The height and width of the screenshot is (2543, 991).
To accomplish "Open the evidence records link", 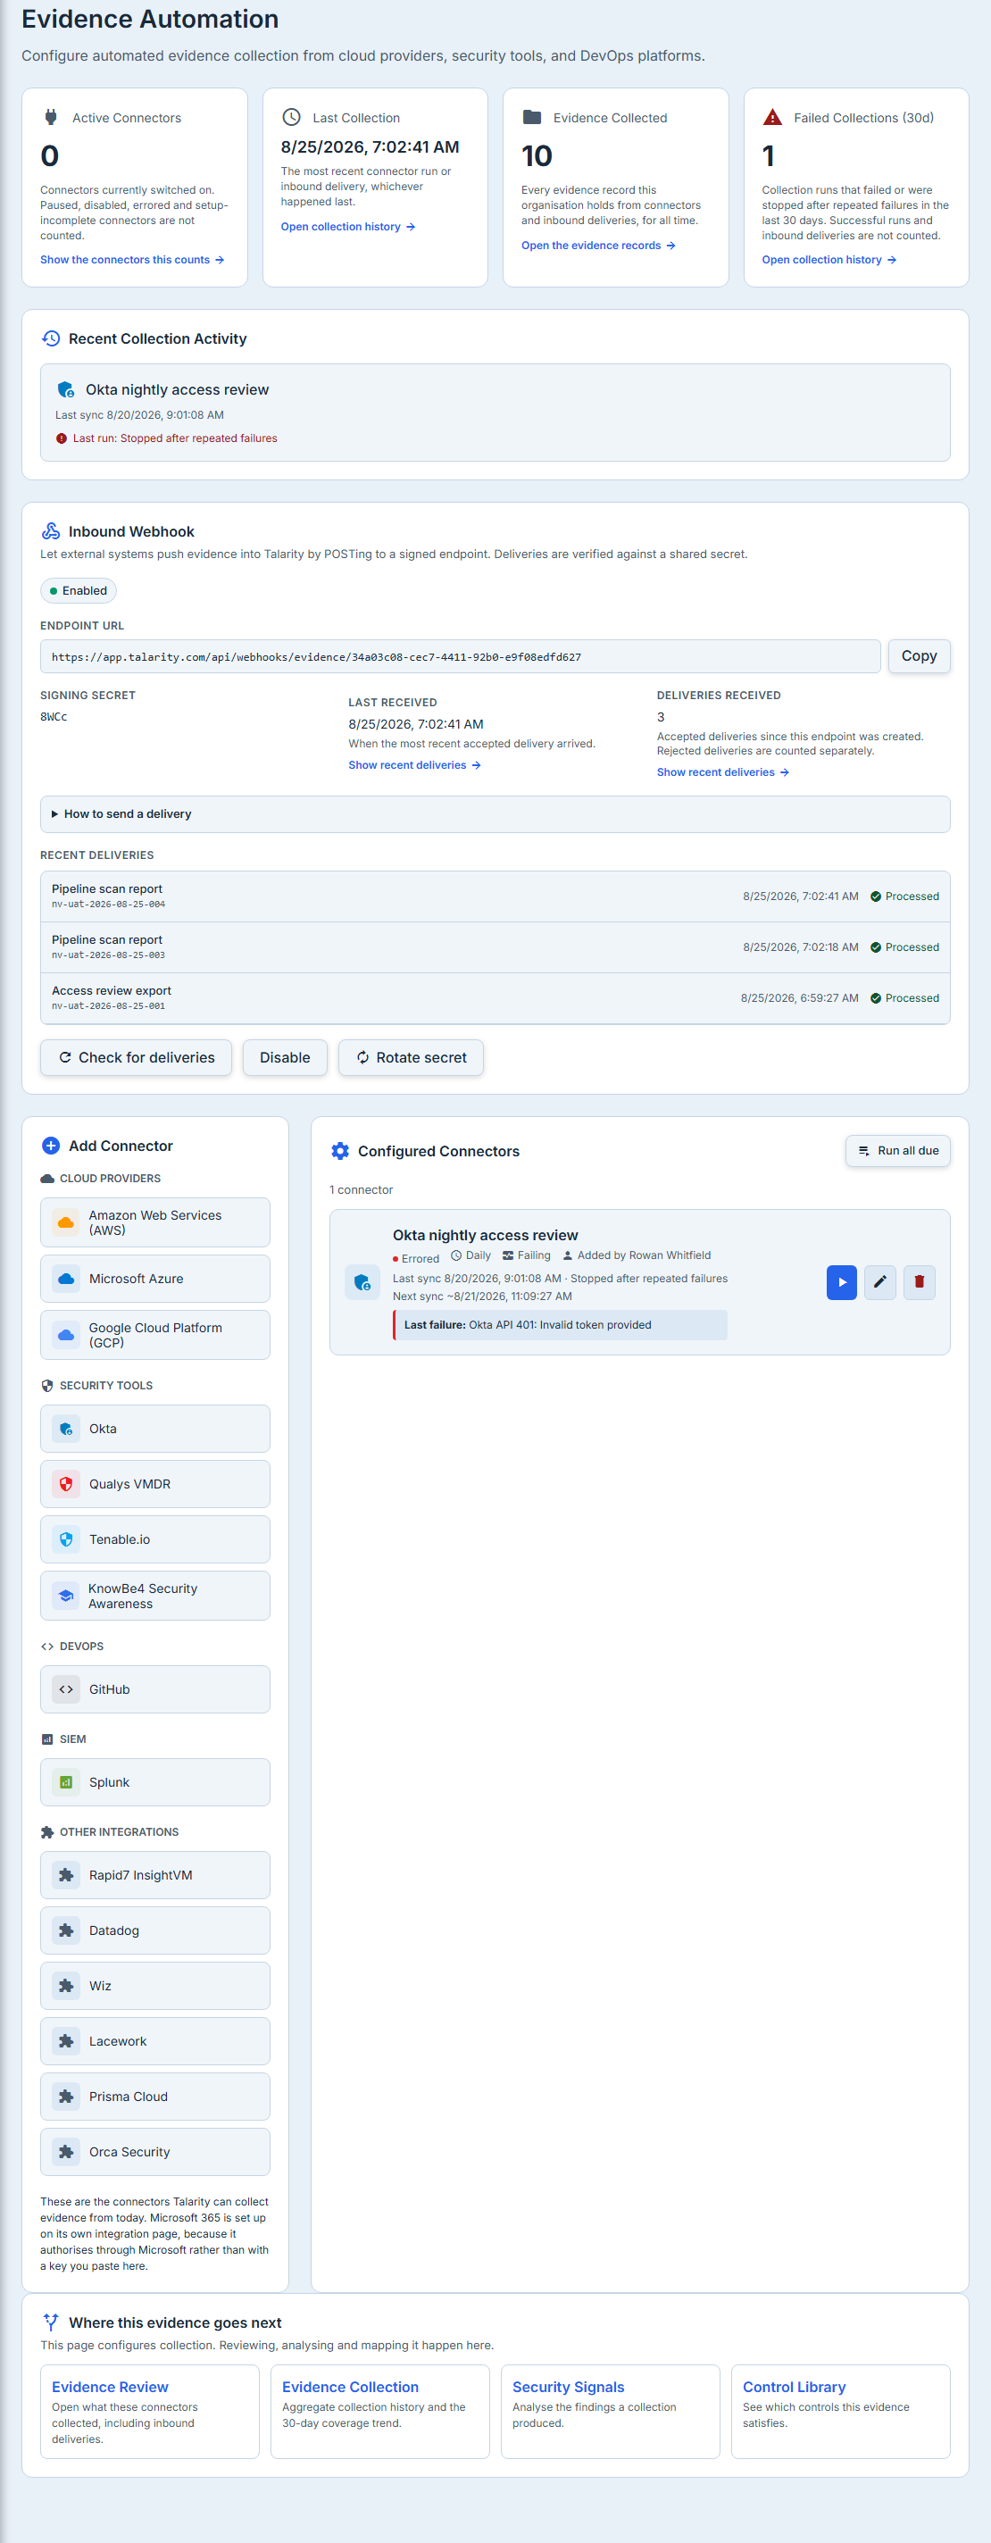I will pos(598,246).
